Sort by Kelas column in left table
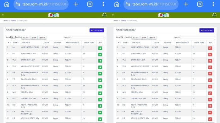The width and height of the screenshot is (220, 123). (15, 42)
